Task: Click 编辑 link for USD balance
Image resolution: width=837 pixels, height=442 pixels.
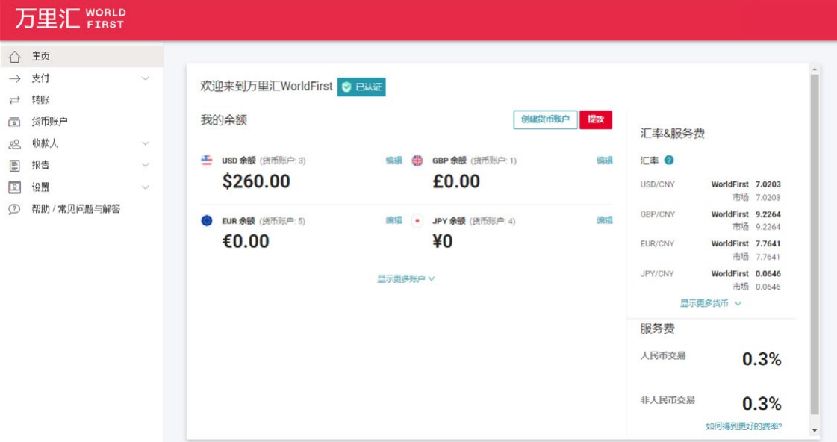Action: coord(394,160)
